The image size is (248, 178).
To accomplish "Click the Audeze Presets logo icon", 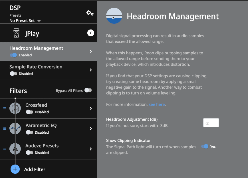I will (15, 149).
